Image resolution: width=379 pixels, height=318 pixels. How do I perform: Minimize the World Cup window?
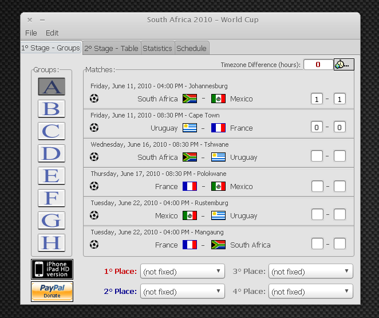tap(42, 20)
